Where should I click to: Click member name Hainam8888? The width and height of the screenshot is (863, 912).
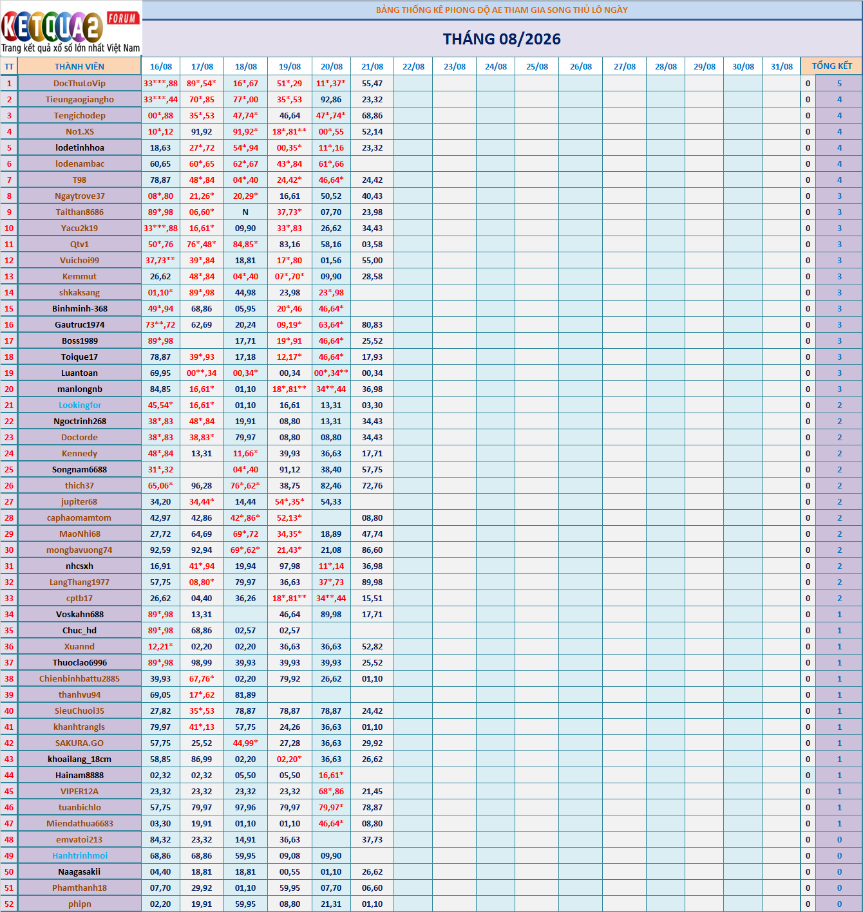(79, 775)
